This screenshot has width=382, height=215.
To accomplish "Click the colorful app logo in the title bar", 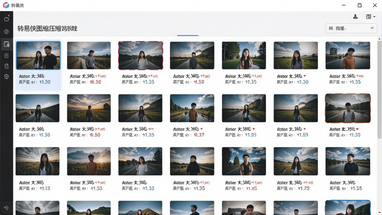I will pyautogui.click(x=6, y=5).
